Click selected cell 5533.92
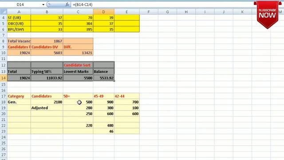 coord(103,78)
